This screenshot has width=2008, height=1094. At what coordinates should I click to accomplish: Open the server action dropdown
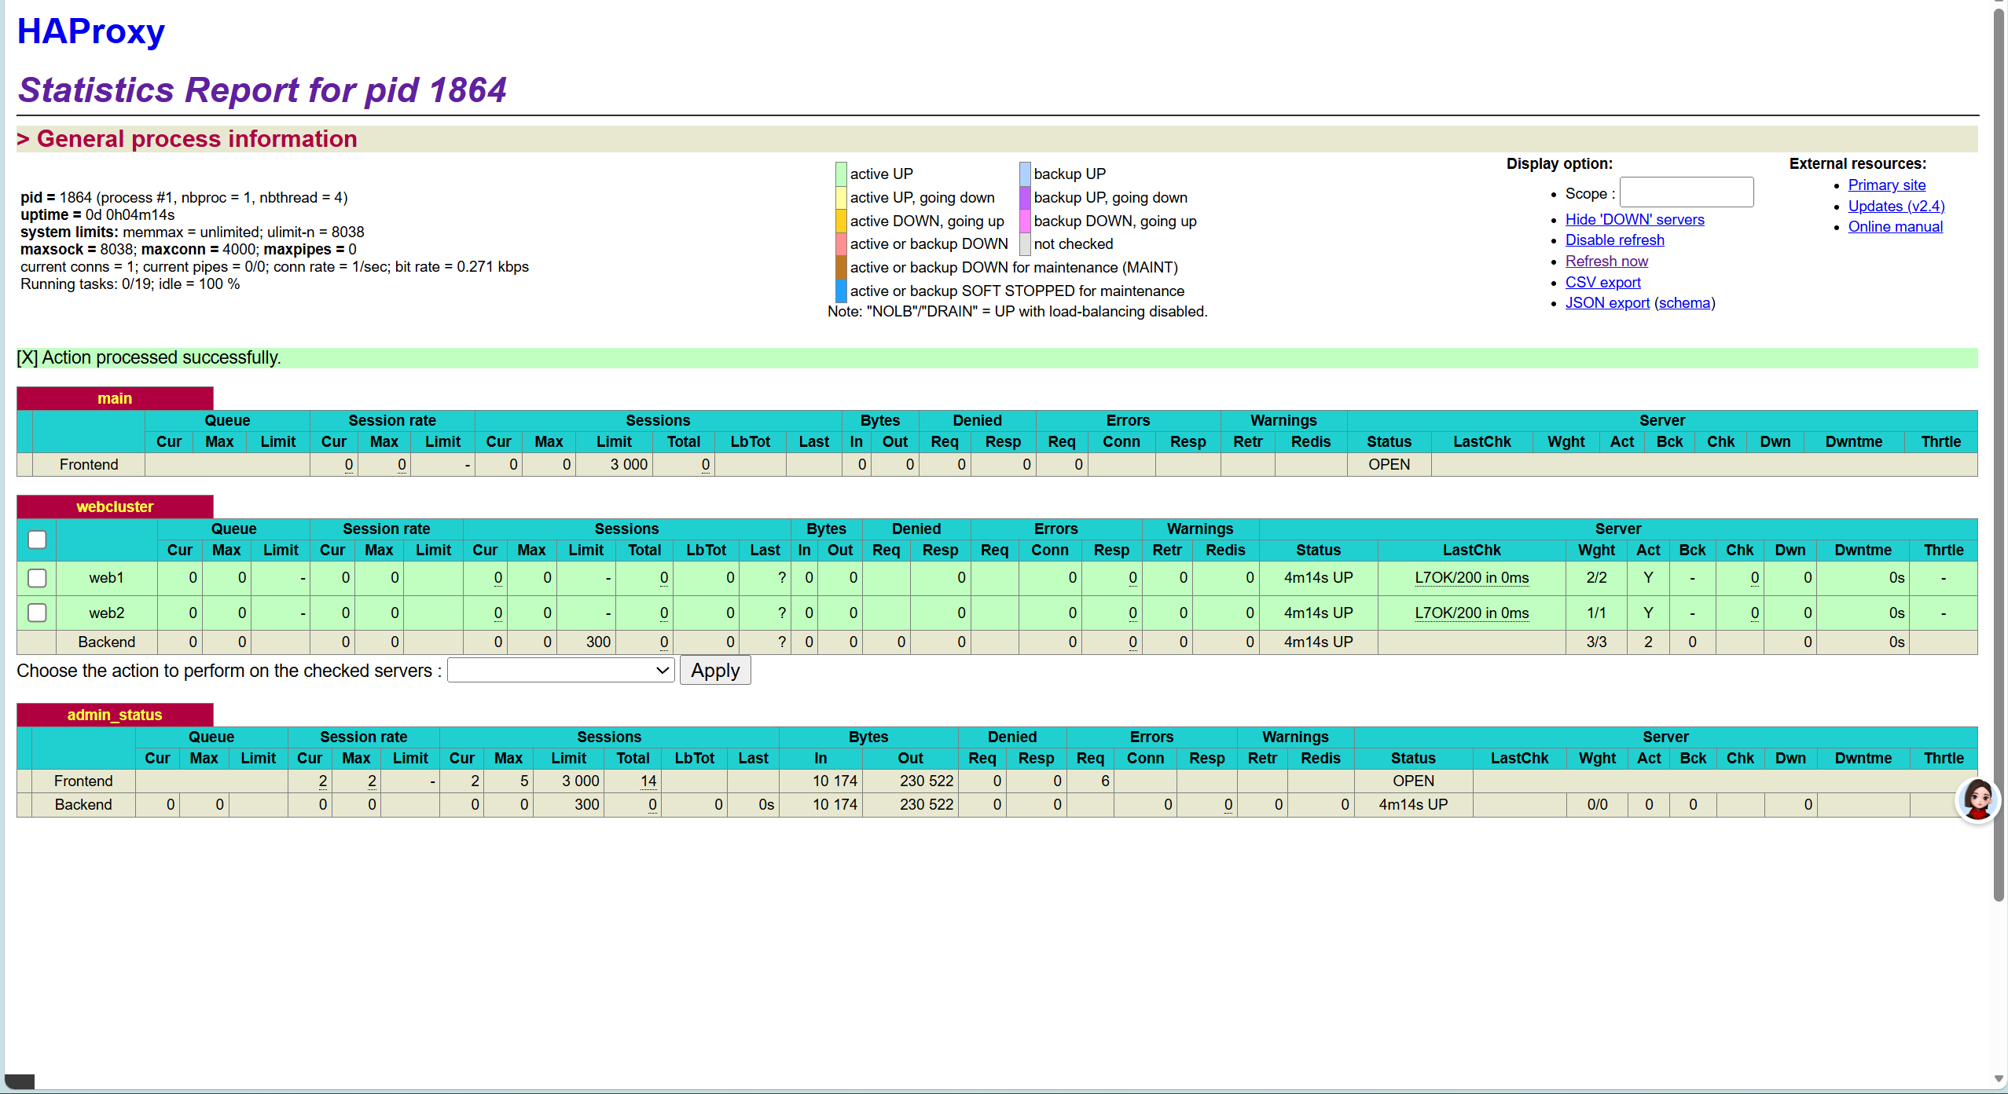560,671
